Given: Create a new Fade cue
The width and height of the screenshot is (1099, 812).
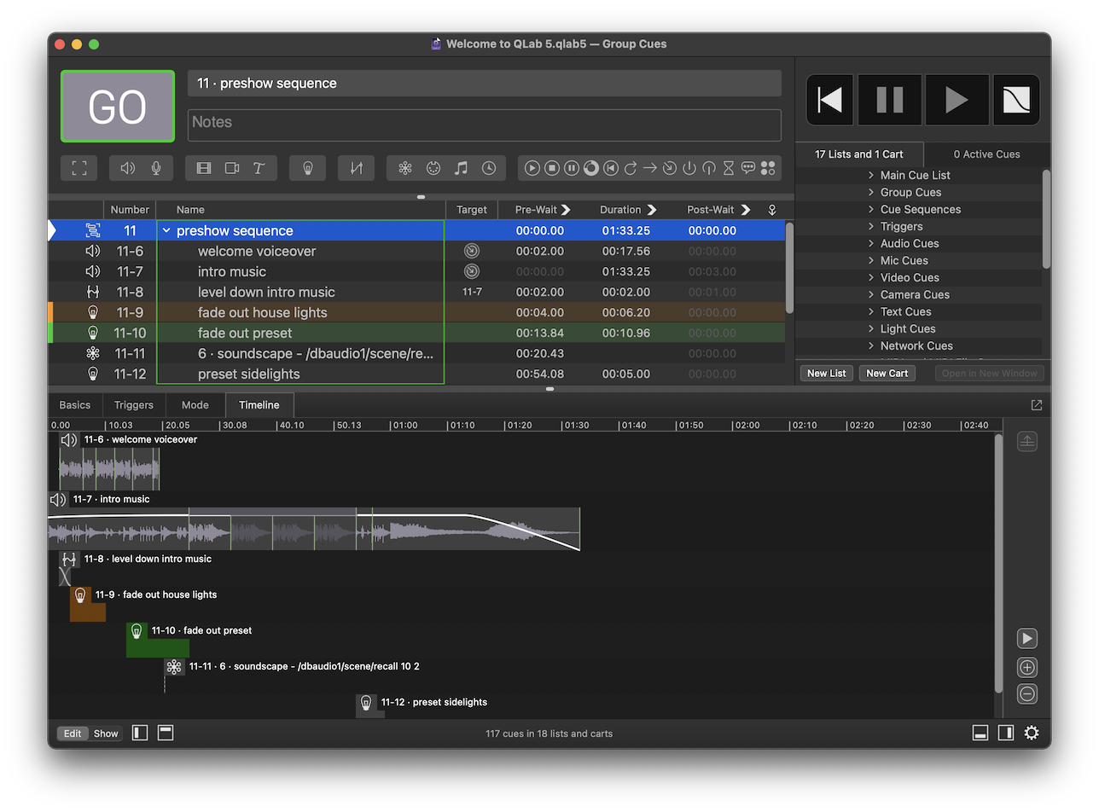Looking at the screenshot, I should 356,168.
